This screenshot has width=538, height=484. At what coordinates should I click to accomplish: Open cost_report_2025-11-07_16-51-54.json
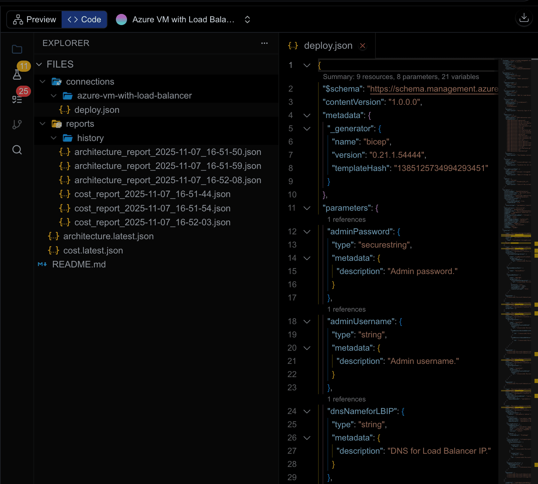(156, 208)
